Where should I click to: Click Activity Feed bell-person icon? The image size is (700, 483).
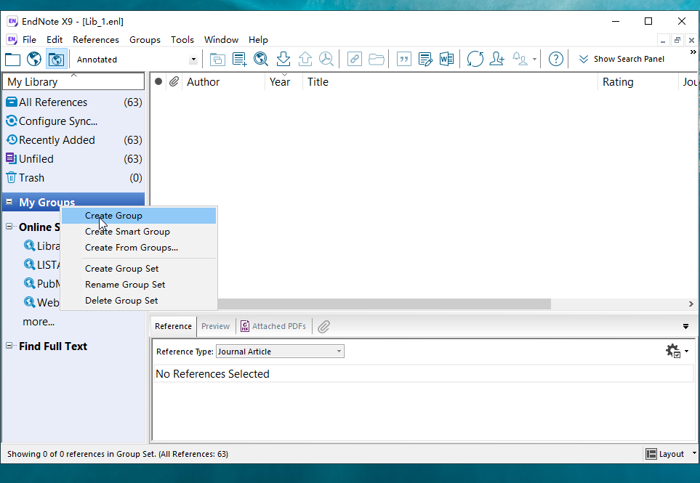click(x=520, y=59)
